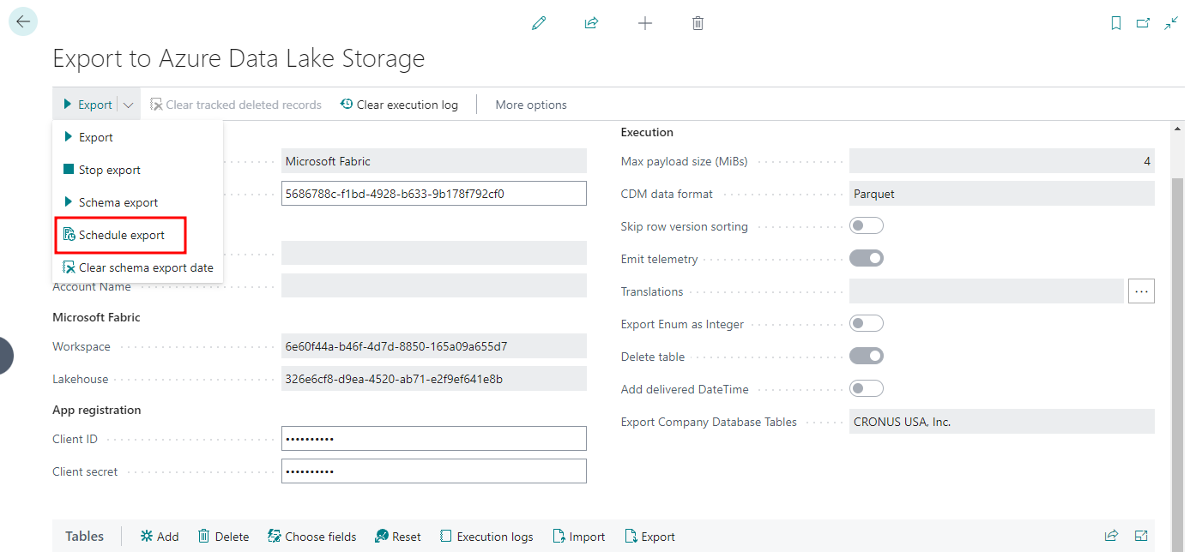Click the collapse page arrows icon
Screen dimensions: 1202x552
point(1170,23)
